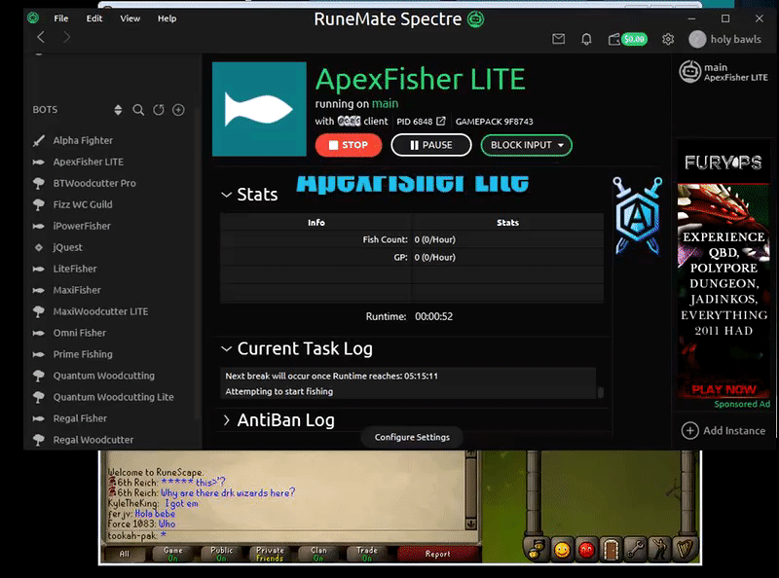Open the File menu
Image resolution: width=779 pixels, height=578 pixels.
point(61,18)
